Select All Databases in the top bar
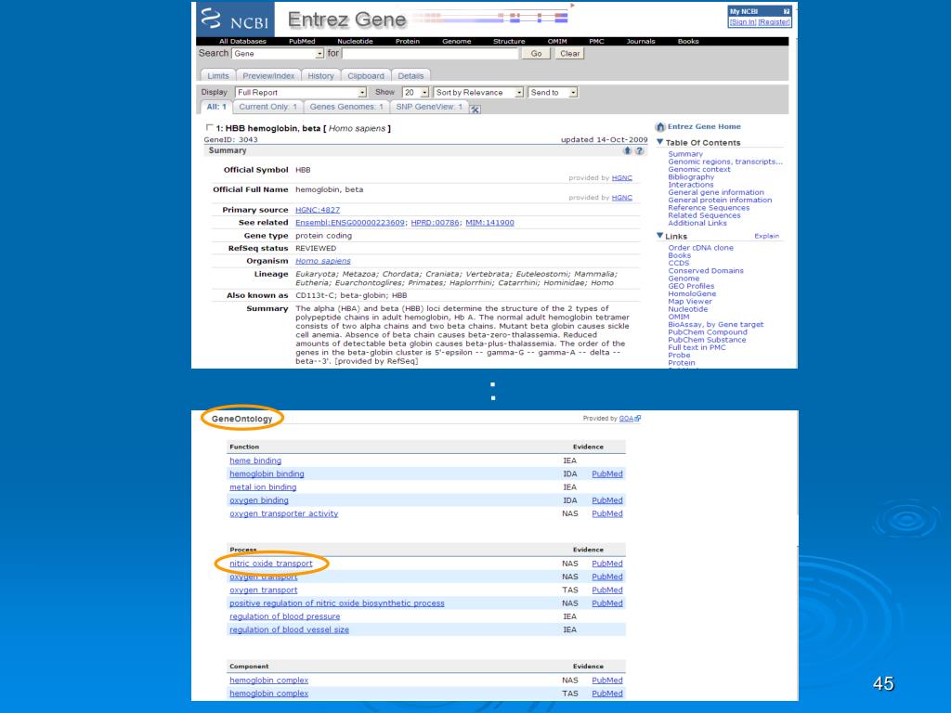This screenshot has height=713, width=951. (242, 41)
